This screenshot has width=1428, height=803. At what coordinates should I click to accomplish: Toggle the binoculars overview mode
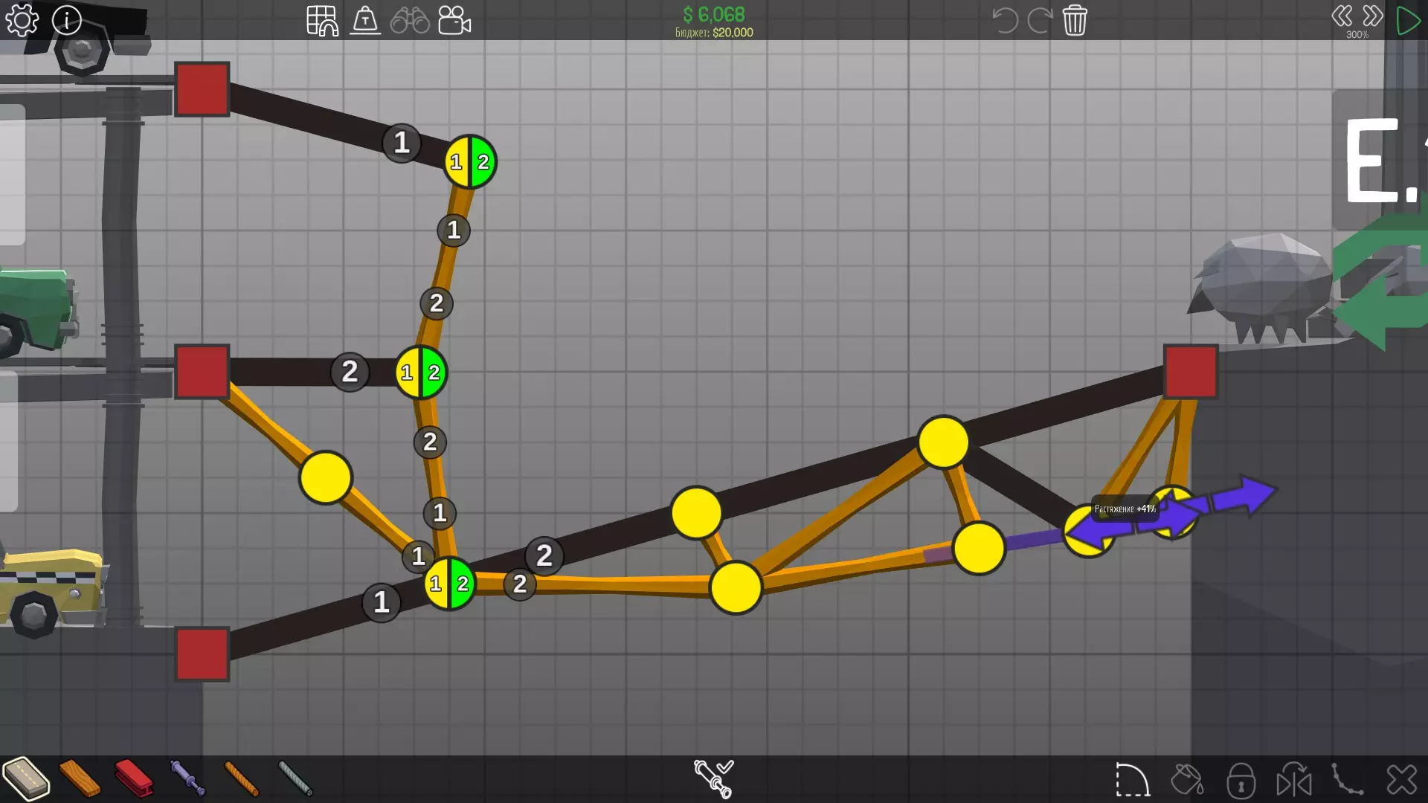(x=410, y=21)
